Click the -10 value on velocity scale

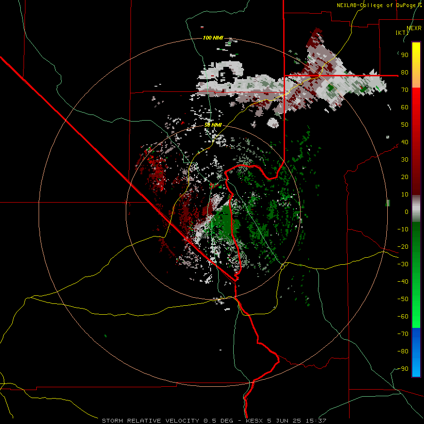click(403, 229)
